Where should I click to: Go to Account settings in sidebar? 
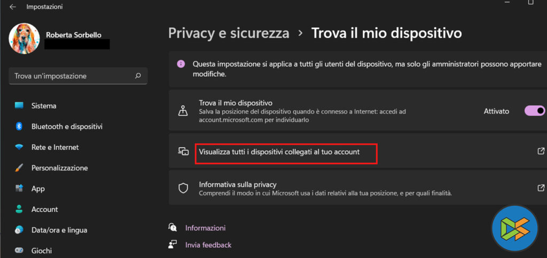pyautogui.click(x=44, y=209)
